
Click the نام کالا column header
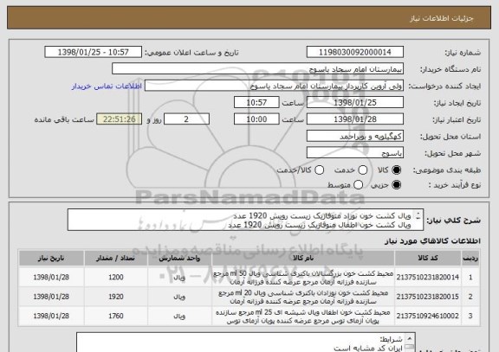point(303,258)
